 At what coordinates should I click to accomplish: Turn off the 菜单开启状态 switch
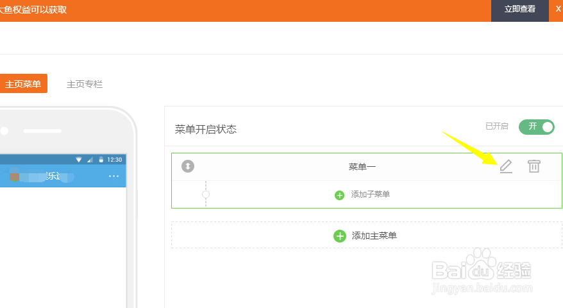pos(537,126)
